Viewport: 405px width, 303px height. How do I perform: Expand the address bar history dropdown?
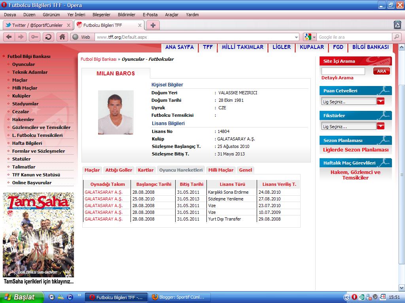coord(296,37)
